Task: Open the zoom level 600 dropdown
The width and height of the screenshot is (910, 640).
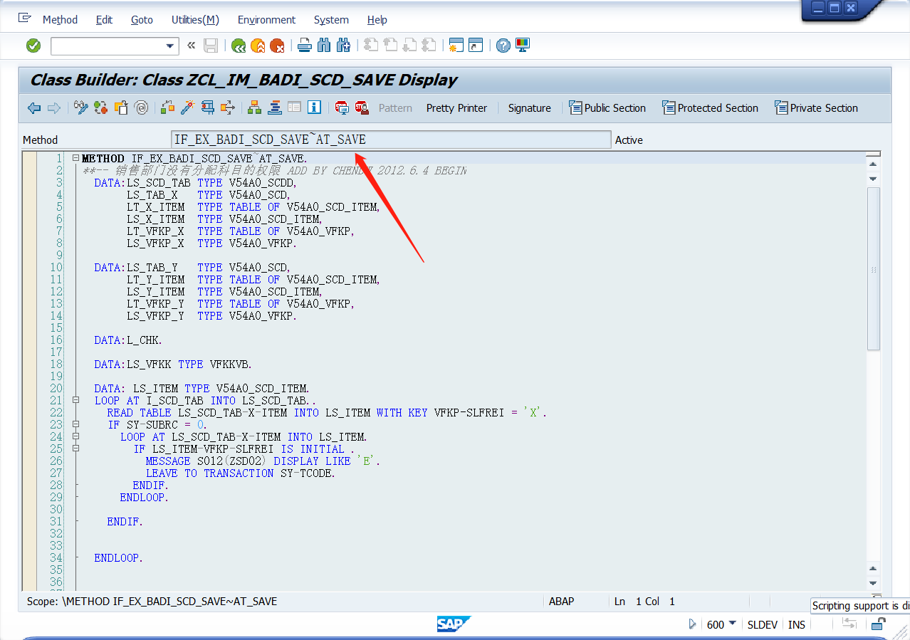Action: tap(733, 624)
